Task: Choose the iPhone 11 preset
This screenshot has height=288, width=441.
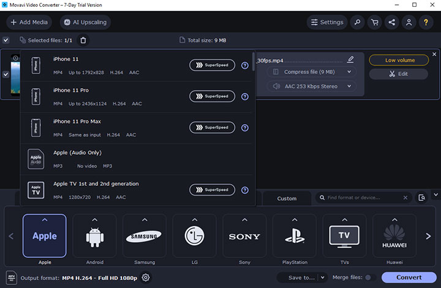Action: click(136, 65)
